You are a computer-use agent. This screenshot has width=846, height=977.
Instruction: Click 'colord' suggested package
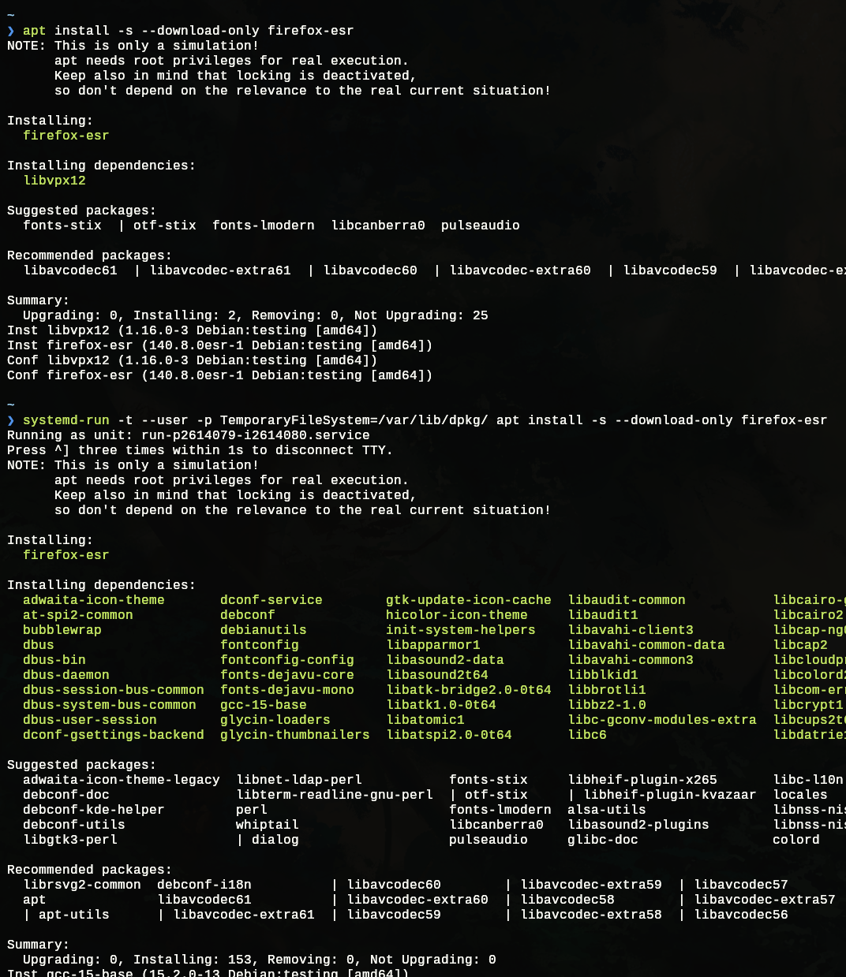click(796, 840)
